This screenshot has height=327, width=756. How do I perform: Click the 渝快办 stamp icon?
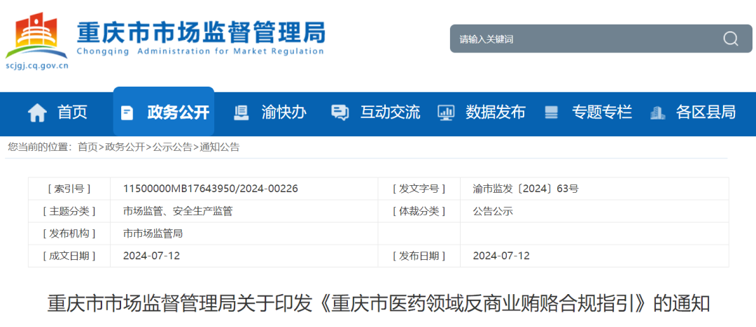tap(241, 112)
